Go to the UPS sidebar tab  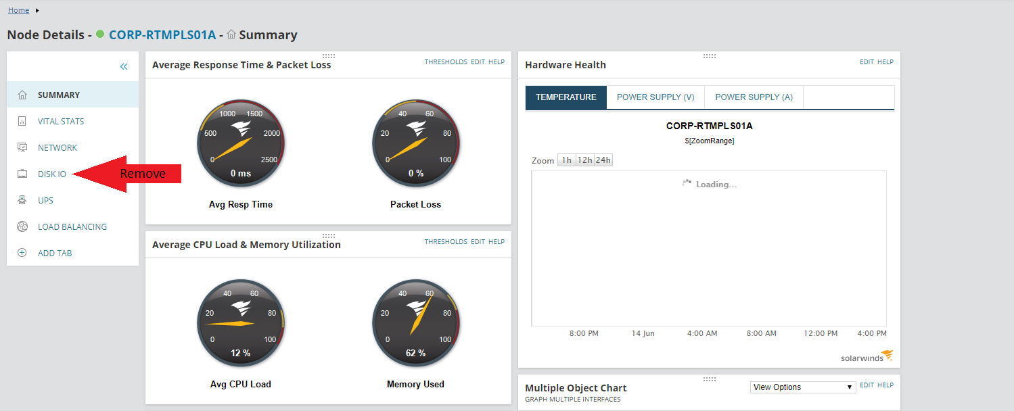coord(72,200)
